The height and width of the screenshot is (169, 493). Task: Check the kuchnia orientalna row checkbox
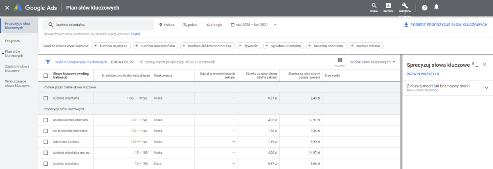tap(46, 98)
